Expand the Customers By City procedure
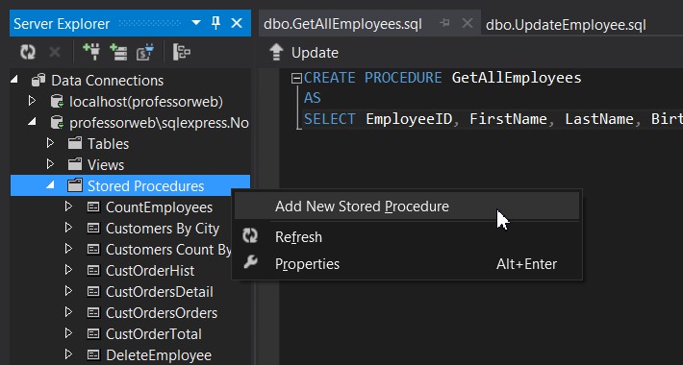The width and height of the screenshot is (683, 365). click(68, 228)
